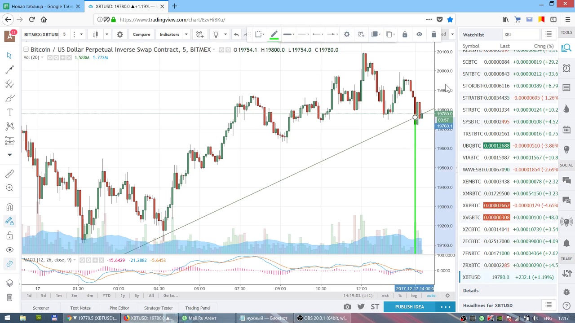Select the trend line drawing tool

[9, 70]
